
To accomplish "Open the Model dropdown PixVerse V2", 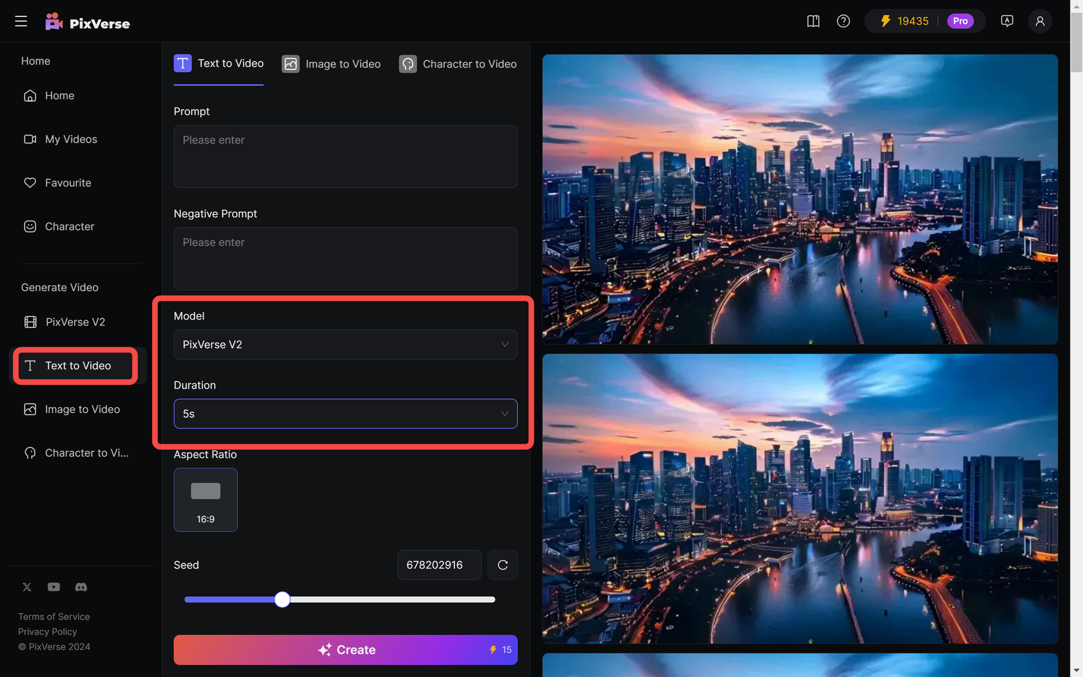I will [x=345, y=344].
